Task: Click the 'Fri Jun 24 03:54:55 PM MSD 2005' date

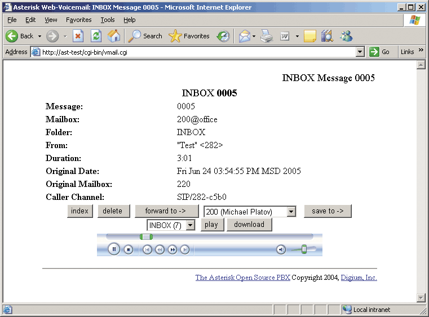Action: point(239,171)
